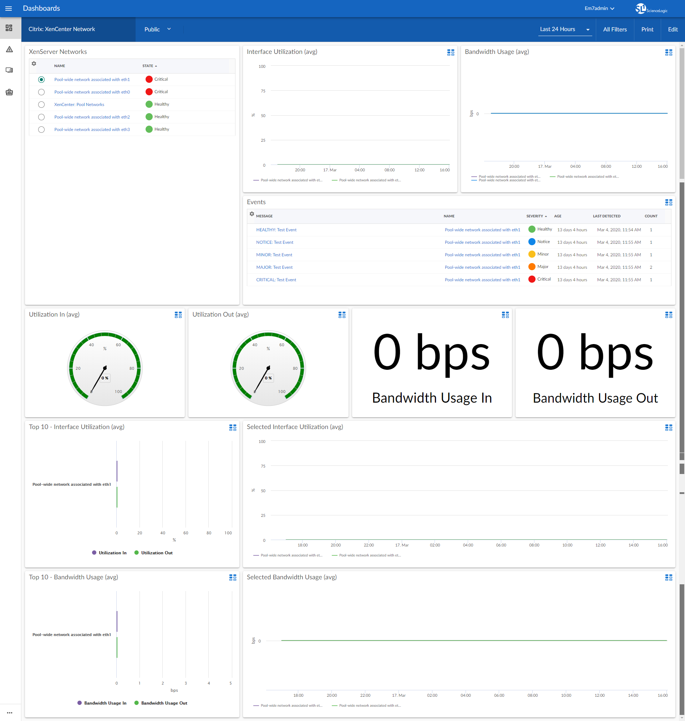Open the hamburger main menu

[x=9, y=9]
